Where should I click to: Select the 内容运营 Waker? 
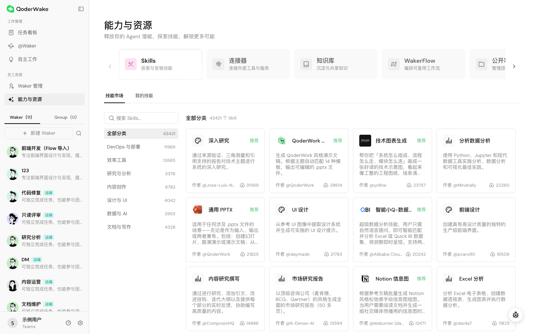tap(45, 285)
